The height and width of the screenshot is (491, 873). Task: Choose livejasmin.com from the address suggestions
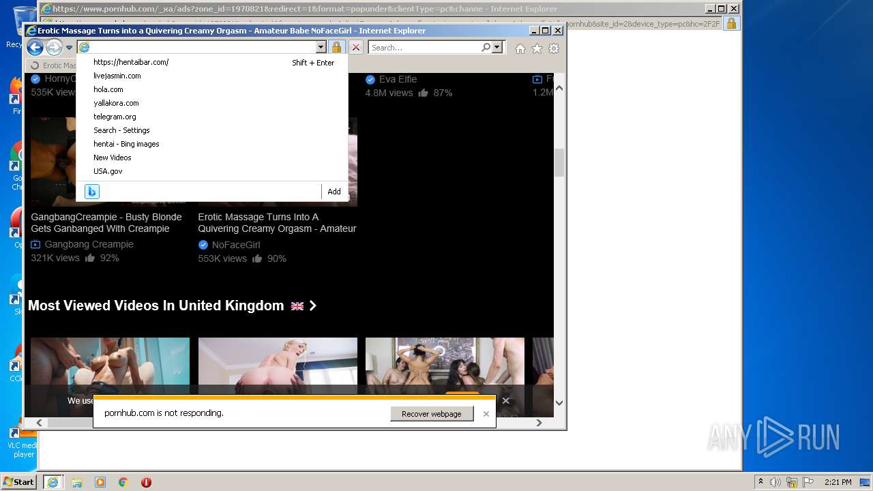[117, 76]
